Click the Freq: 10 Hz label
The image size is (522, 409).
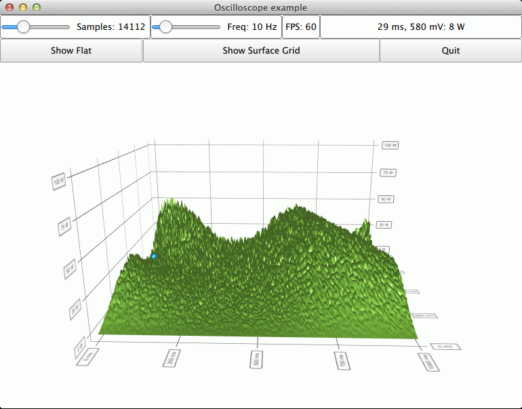[252, 27]
